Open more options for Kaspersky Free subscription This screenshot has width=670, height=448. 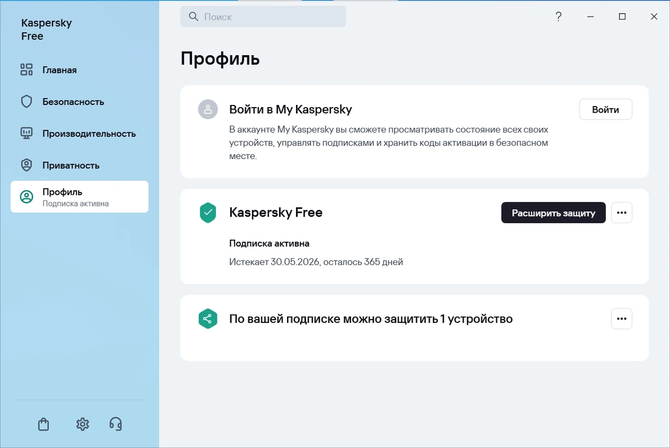622,213
